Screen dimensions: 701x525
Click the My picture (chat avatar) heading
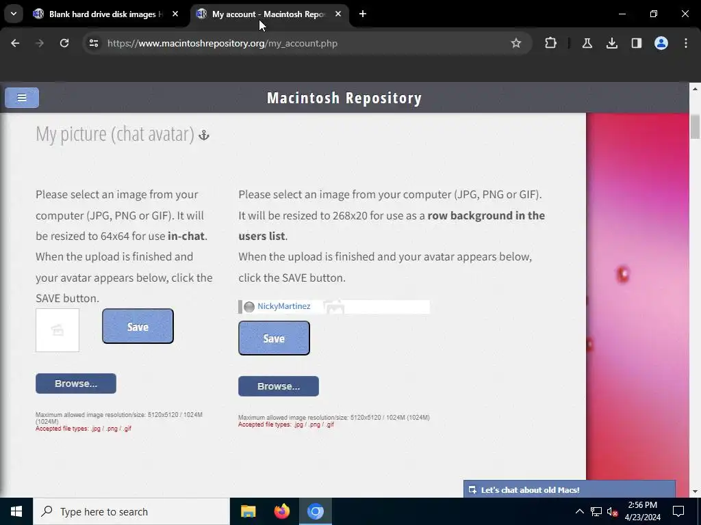point(115,134)
